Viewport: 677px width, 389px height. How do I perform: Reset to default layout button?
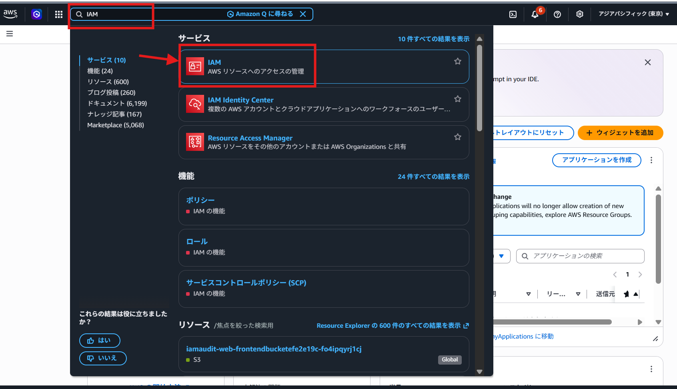(x=533, y=133)
